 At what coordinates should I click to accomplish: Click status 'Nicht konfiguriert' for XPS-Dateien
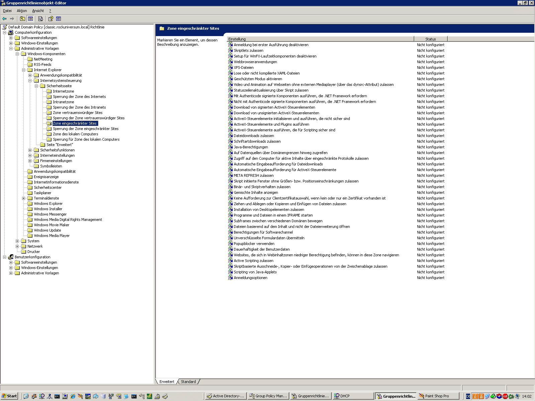pos(431,68)
